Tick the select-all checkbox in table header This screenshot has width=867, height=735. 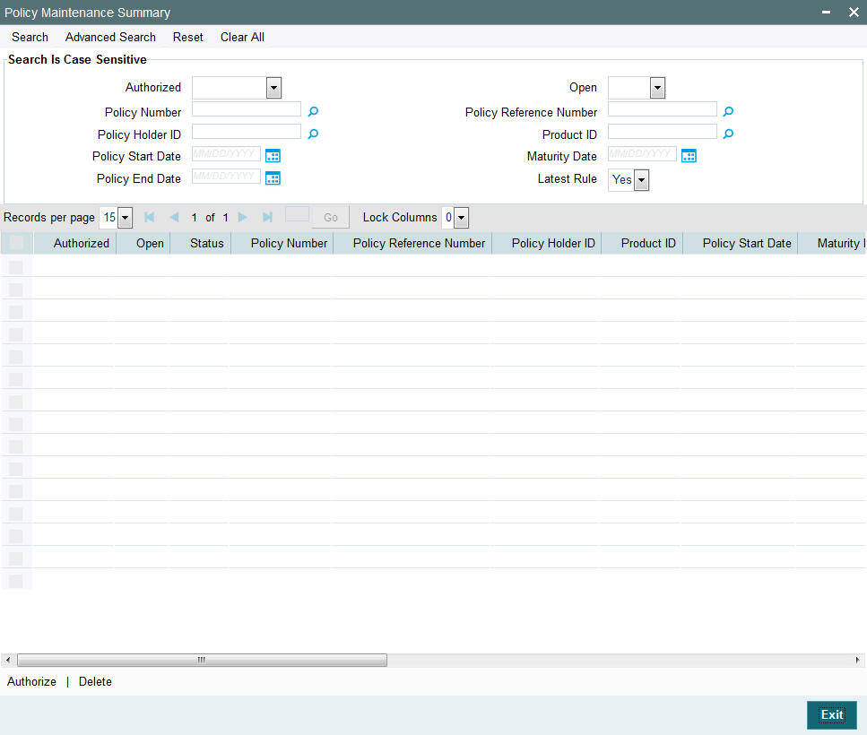(16, 243)
